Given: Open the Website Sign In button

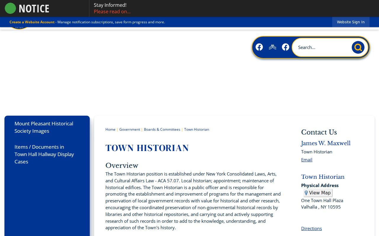Looking at the screenshot, I should tap(351, 22).
